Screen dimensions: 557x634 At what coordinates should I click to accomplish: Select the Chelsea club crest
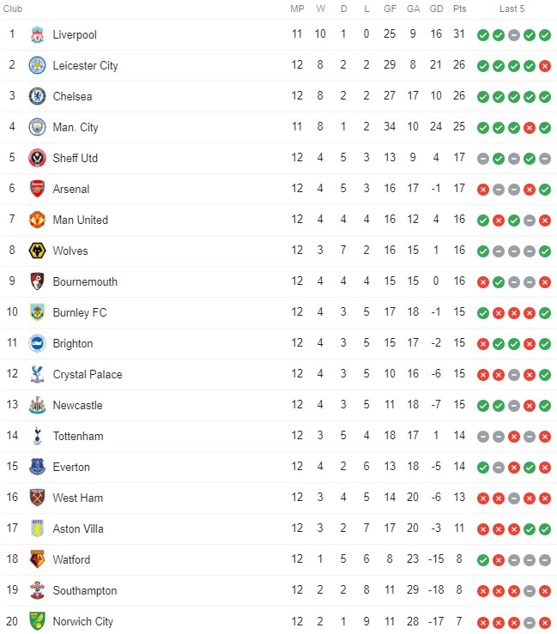(37, 96)
